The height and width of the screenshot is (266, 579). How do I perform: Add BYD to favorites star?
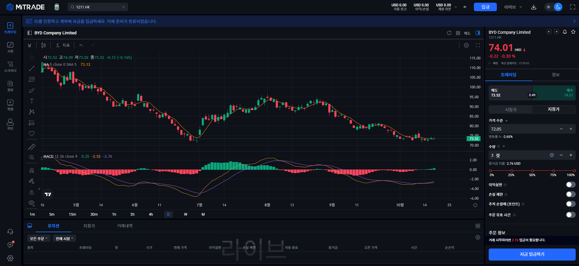coord(573,32)
